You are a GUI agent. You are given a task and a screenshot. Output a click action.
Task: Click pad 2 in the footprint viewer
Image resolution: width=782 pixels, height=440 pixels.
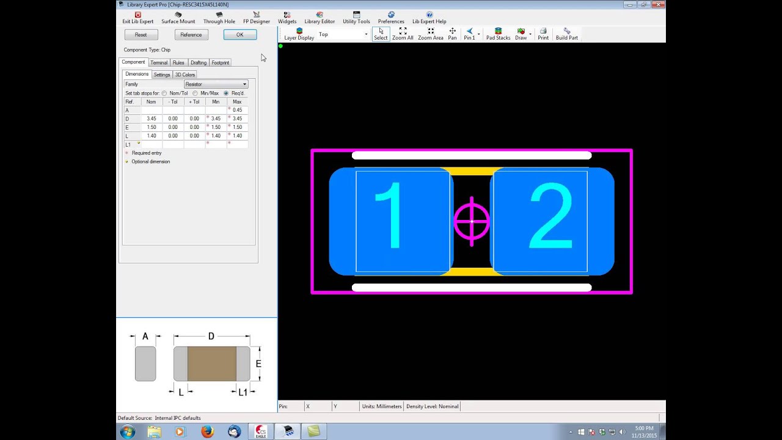coord(552,221)
